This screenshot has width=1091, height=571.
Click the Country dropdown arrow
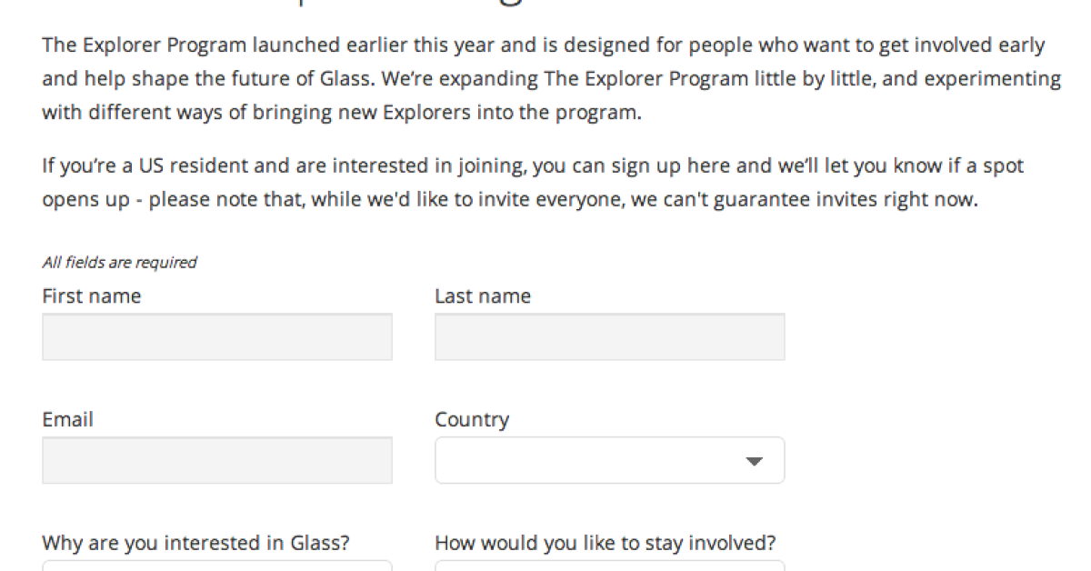pyautogui.click(x=754, y=461)
